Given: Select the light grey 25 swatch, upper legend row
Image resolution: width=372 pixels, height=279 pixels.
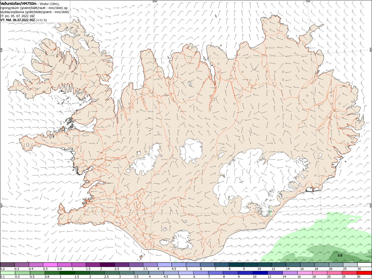Looking at the screenshot, I should [x=350, y=265].
